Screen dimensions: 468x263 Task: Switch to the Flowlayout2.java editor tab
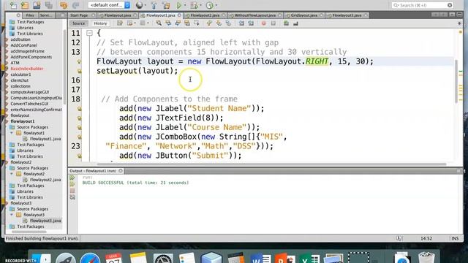205,15
